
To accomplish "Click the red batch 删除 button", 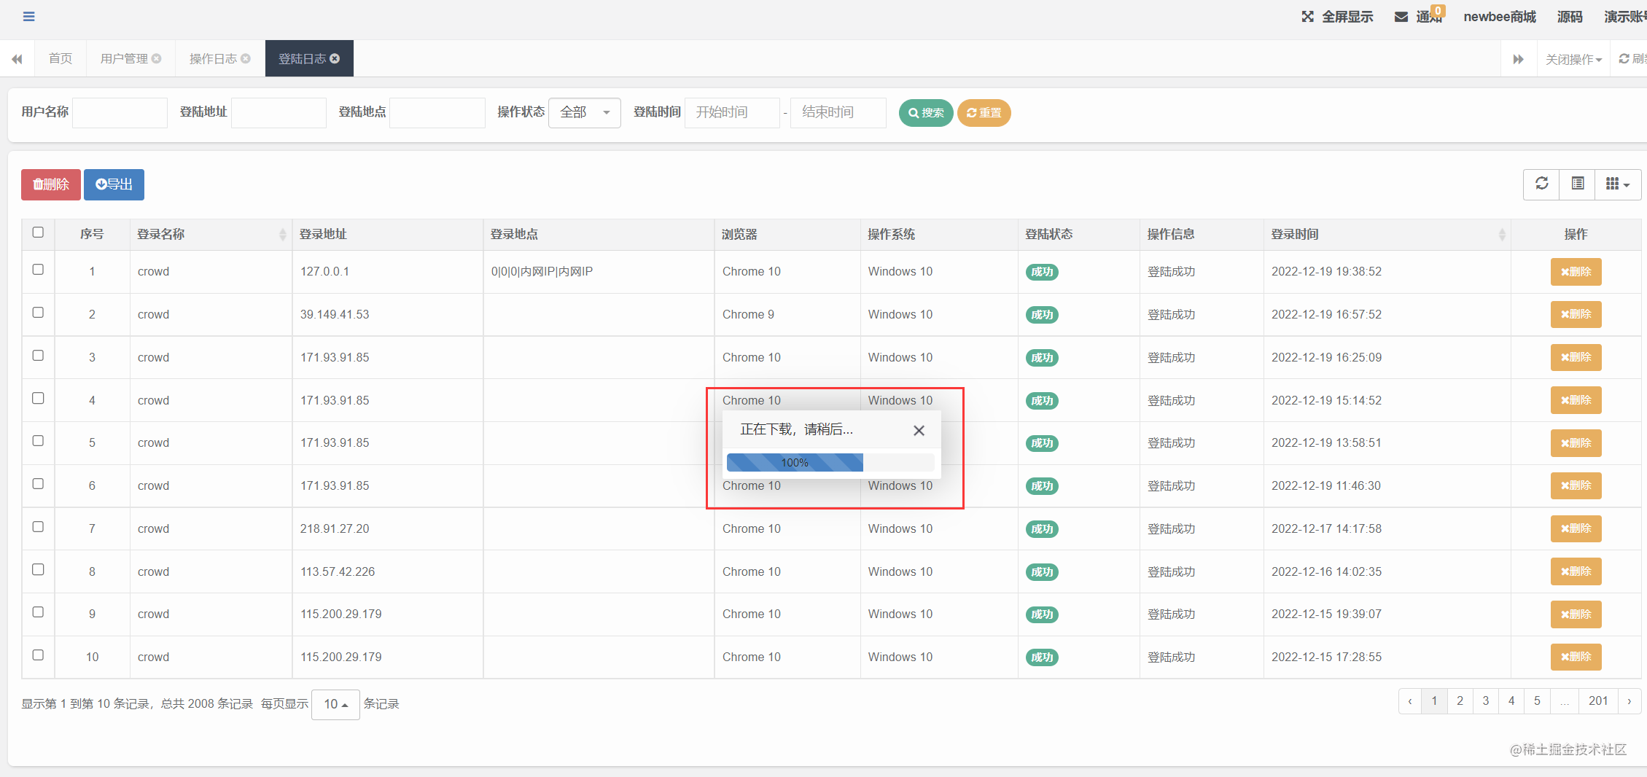I will [x=51, y=184].
